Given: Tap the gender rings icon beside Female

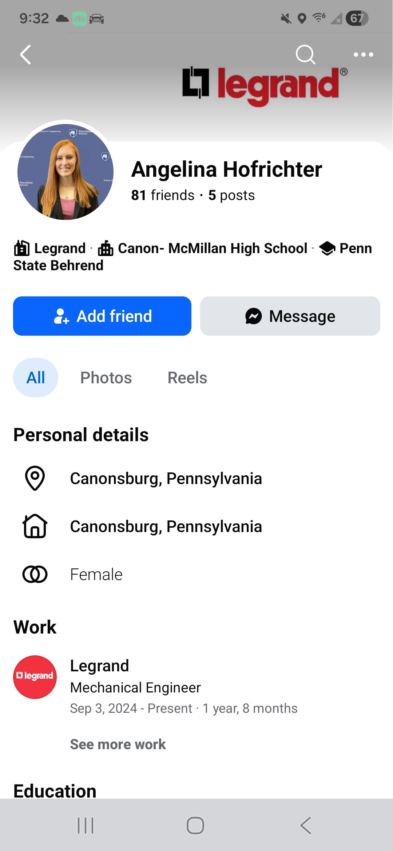Looking at the screenshot, I should [35, 574].
